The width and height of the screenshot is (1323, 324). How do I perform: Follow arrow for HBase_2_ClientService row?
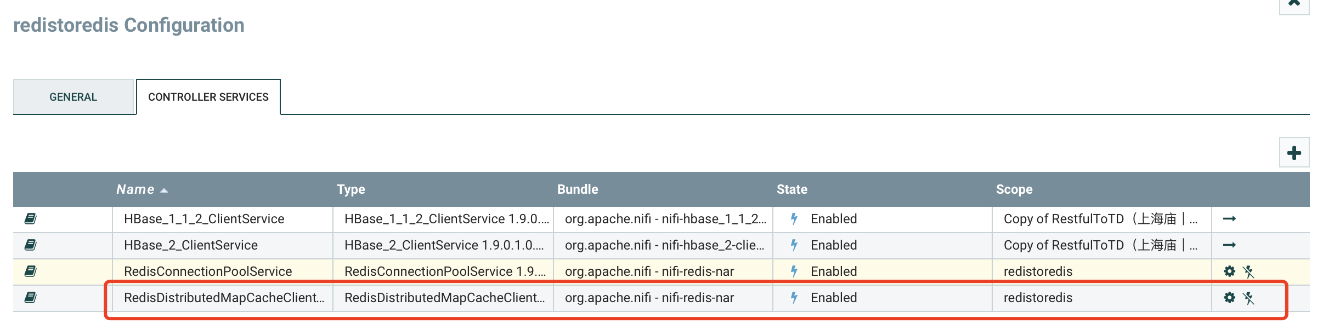click(1229, 245)
